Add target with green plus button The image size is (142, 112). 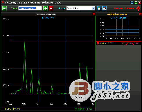(45, 8)
